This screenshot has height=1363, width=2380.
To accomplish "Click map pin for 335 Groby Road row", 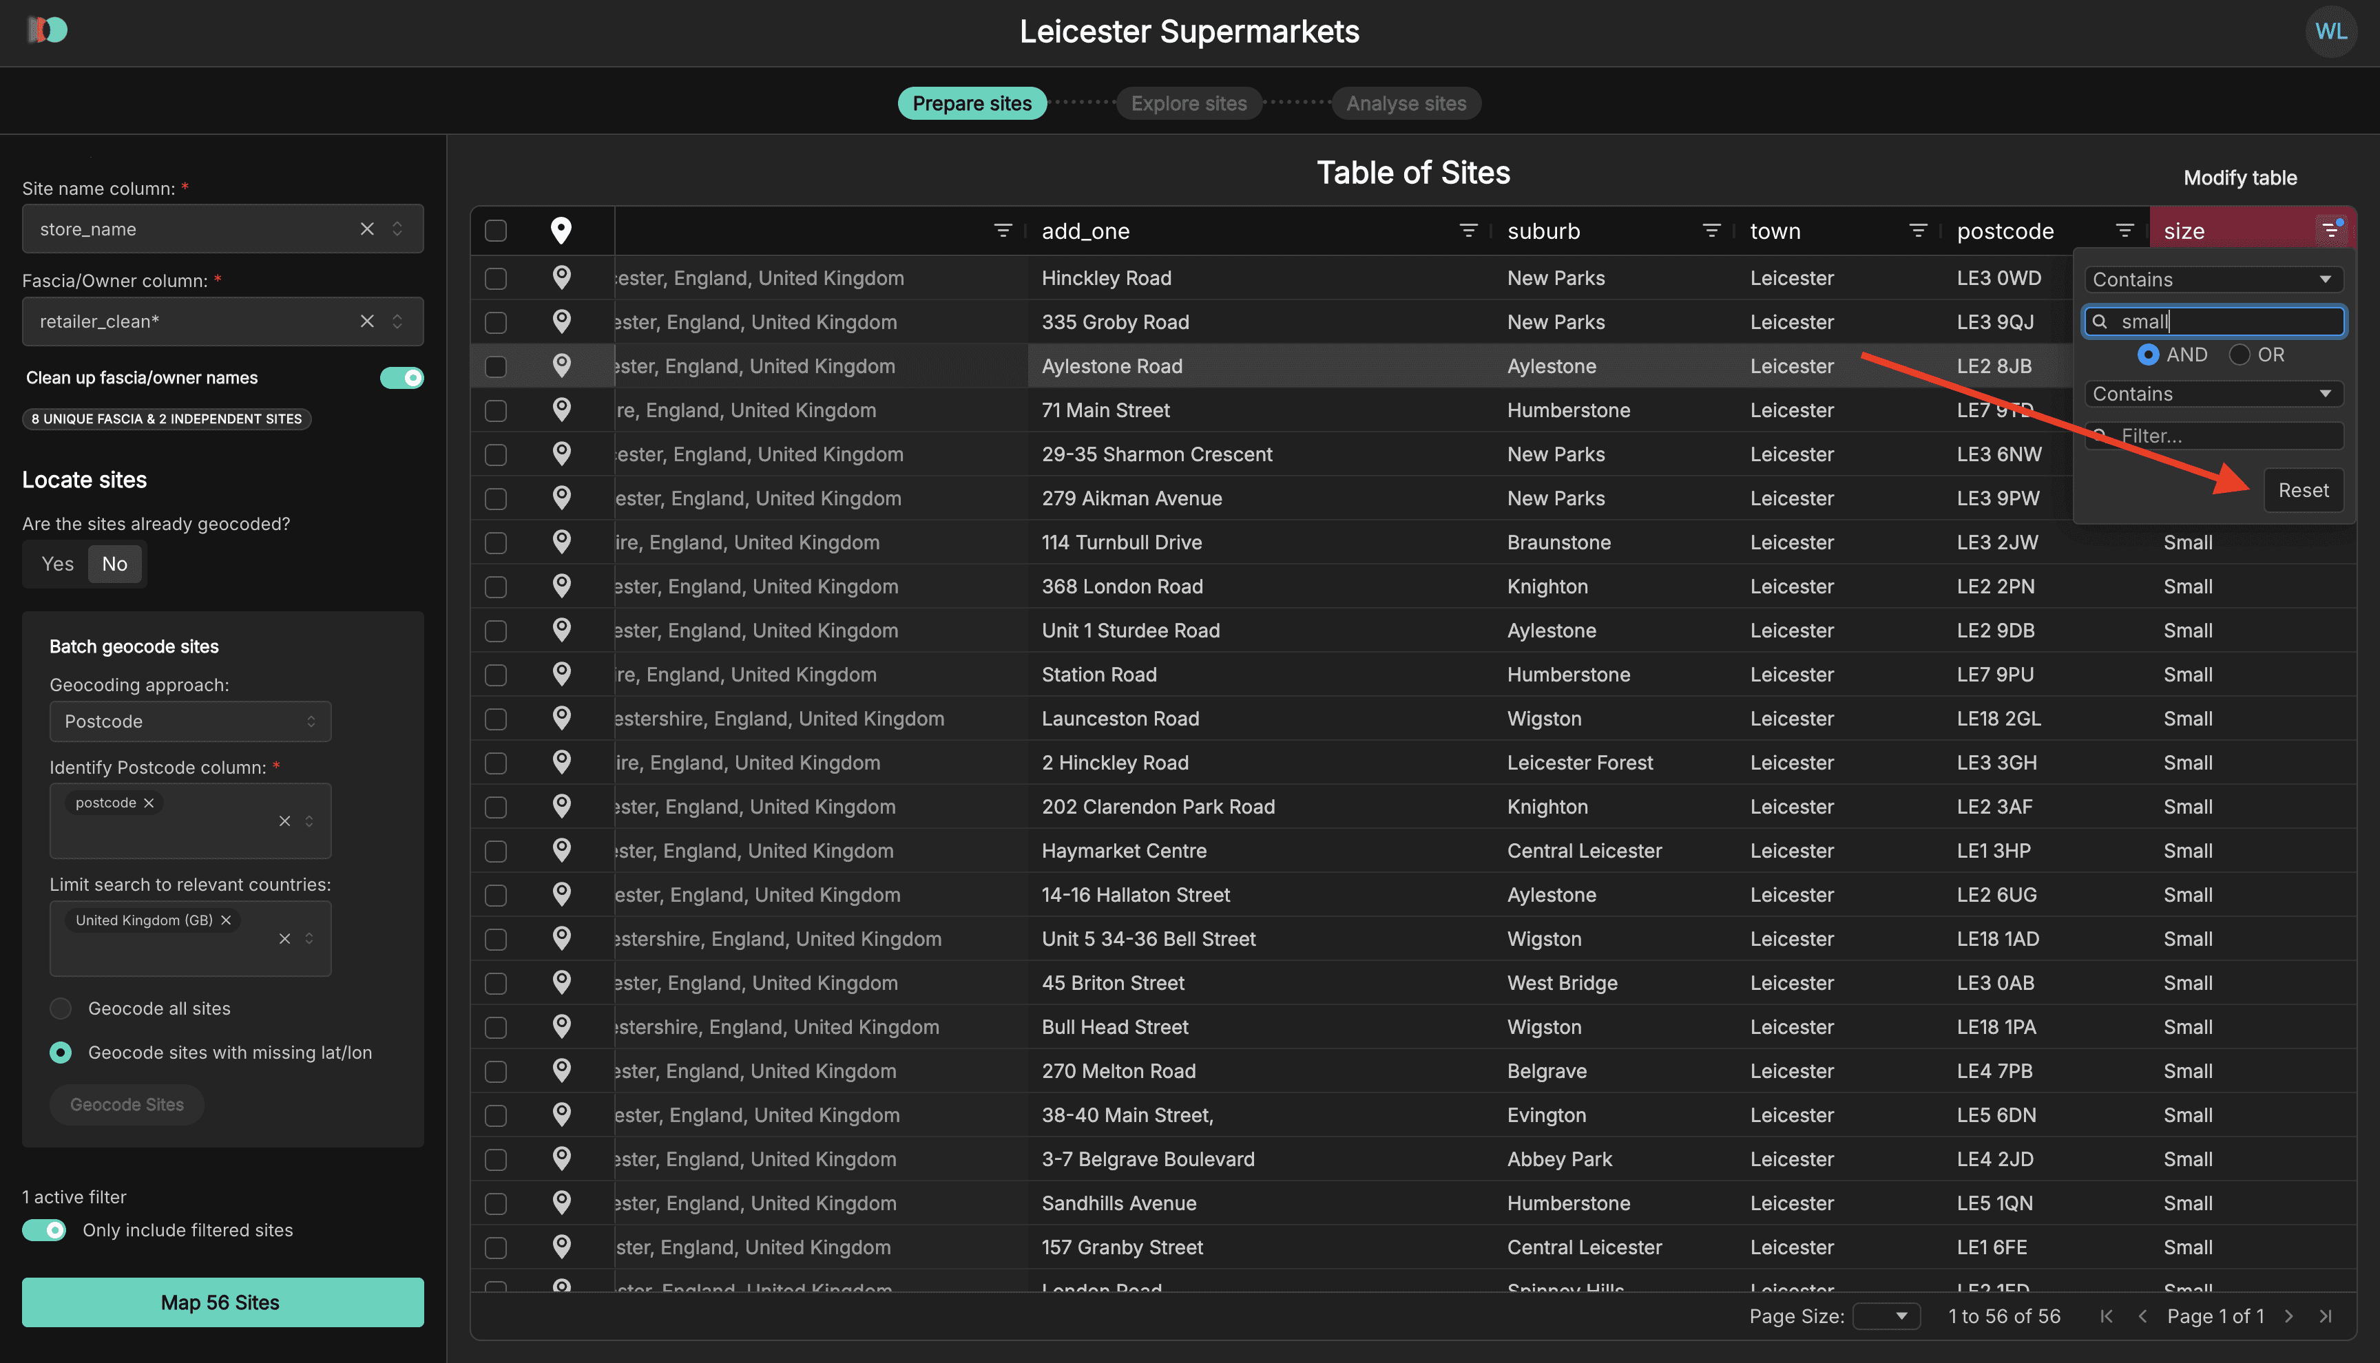I will point(561,321).
